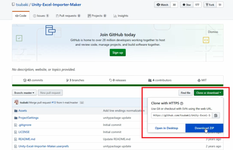Collapse the Clone or download dropdown
Viewport: 233px width, 150px height.
click(x=208, y=93)
